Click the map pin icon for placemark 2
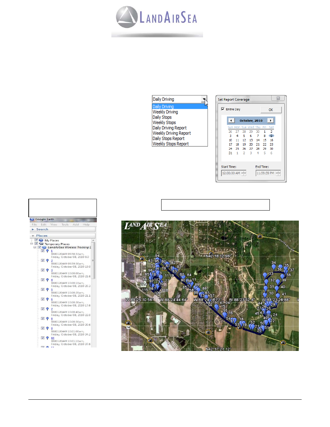330x427 pixels. tap(47, 261)
